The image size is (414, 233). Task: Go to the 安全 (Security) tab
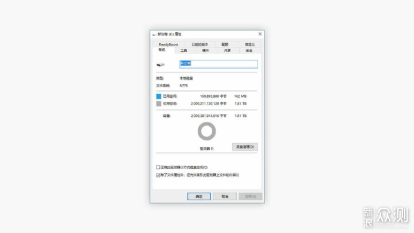pyautogui.click(x=249, y=50)
